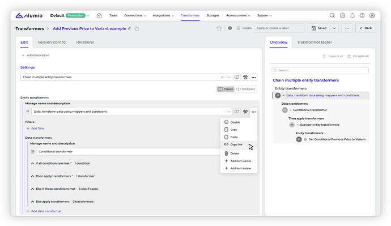
Task: Choose Disable from the context menu
Action: click(239, 122)
